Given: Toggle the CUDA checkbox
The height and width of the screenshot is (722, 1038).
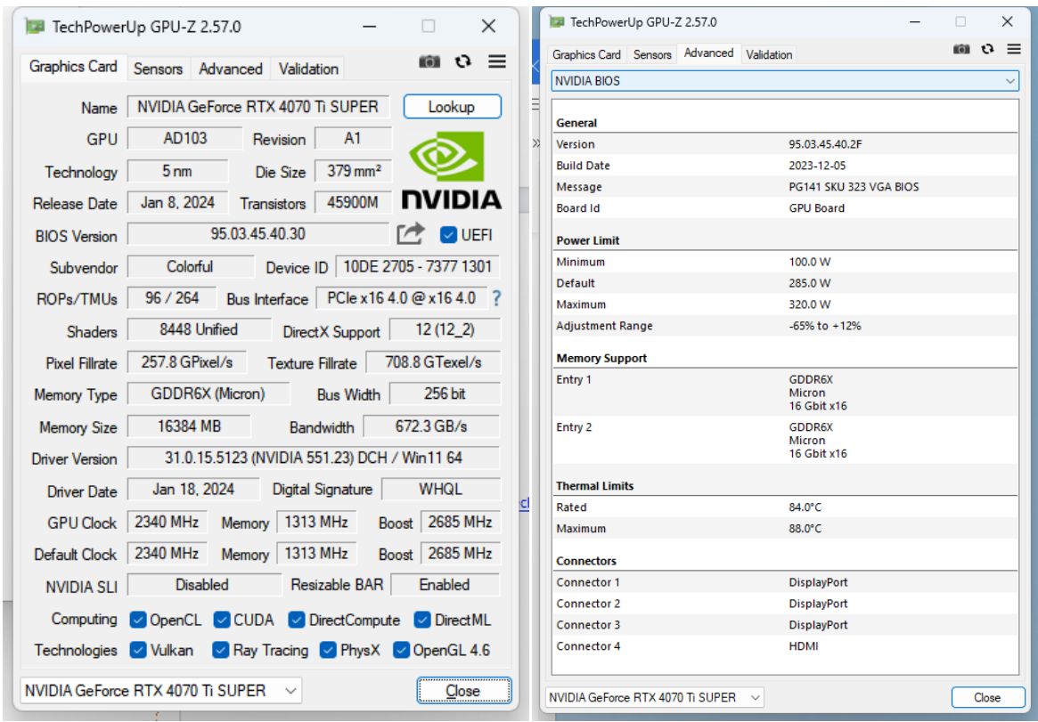Looking at the screenshot, I should click(x=222, y=620).
